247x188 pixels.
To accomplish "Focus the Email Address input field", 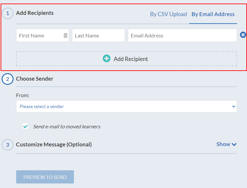I will [x=182, y=35].
